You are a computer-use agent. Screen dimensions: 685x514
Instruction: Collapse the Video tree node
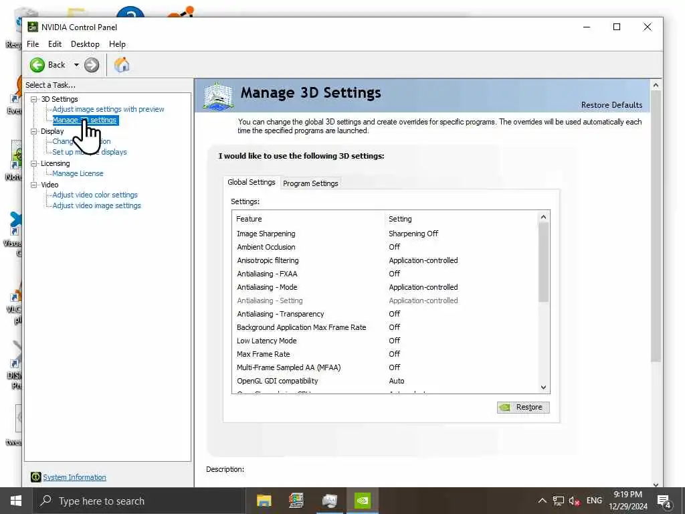(x=33, y=185)
